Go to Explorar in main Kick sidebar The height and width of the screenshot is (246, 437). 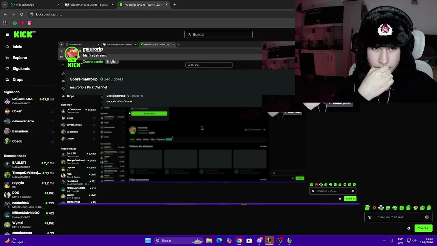[x=20, y=58]
